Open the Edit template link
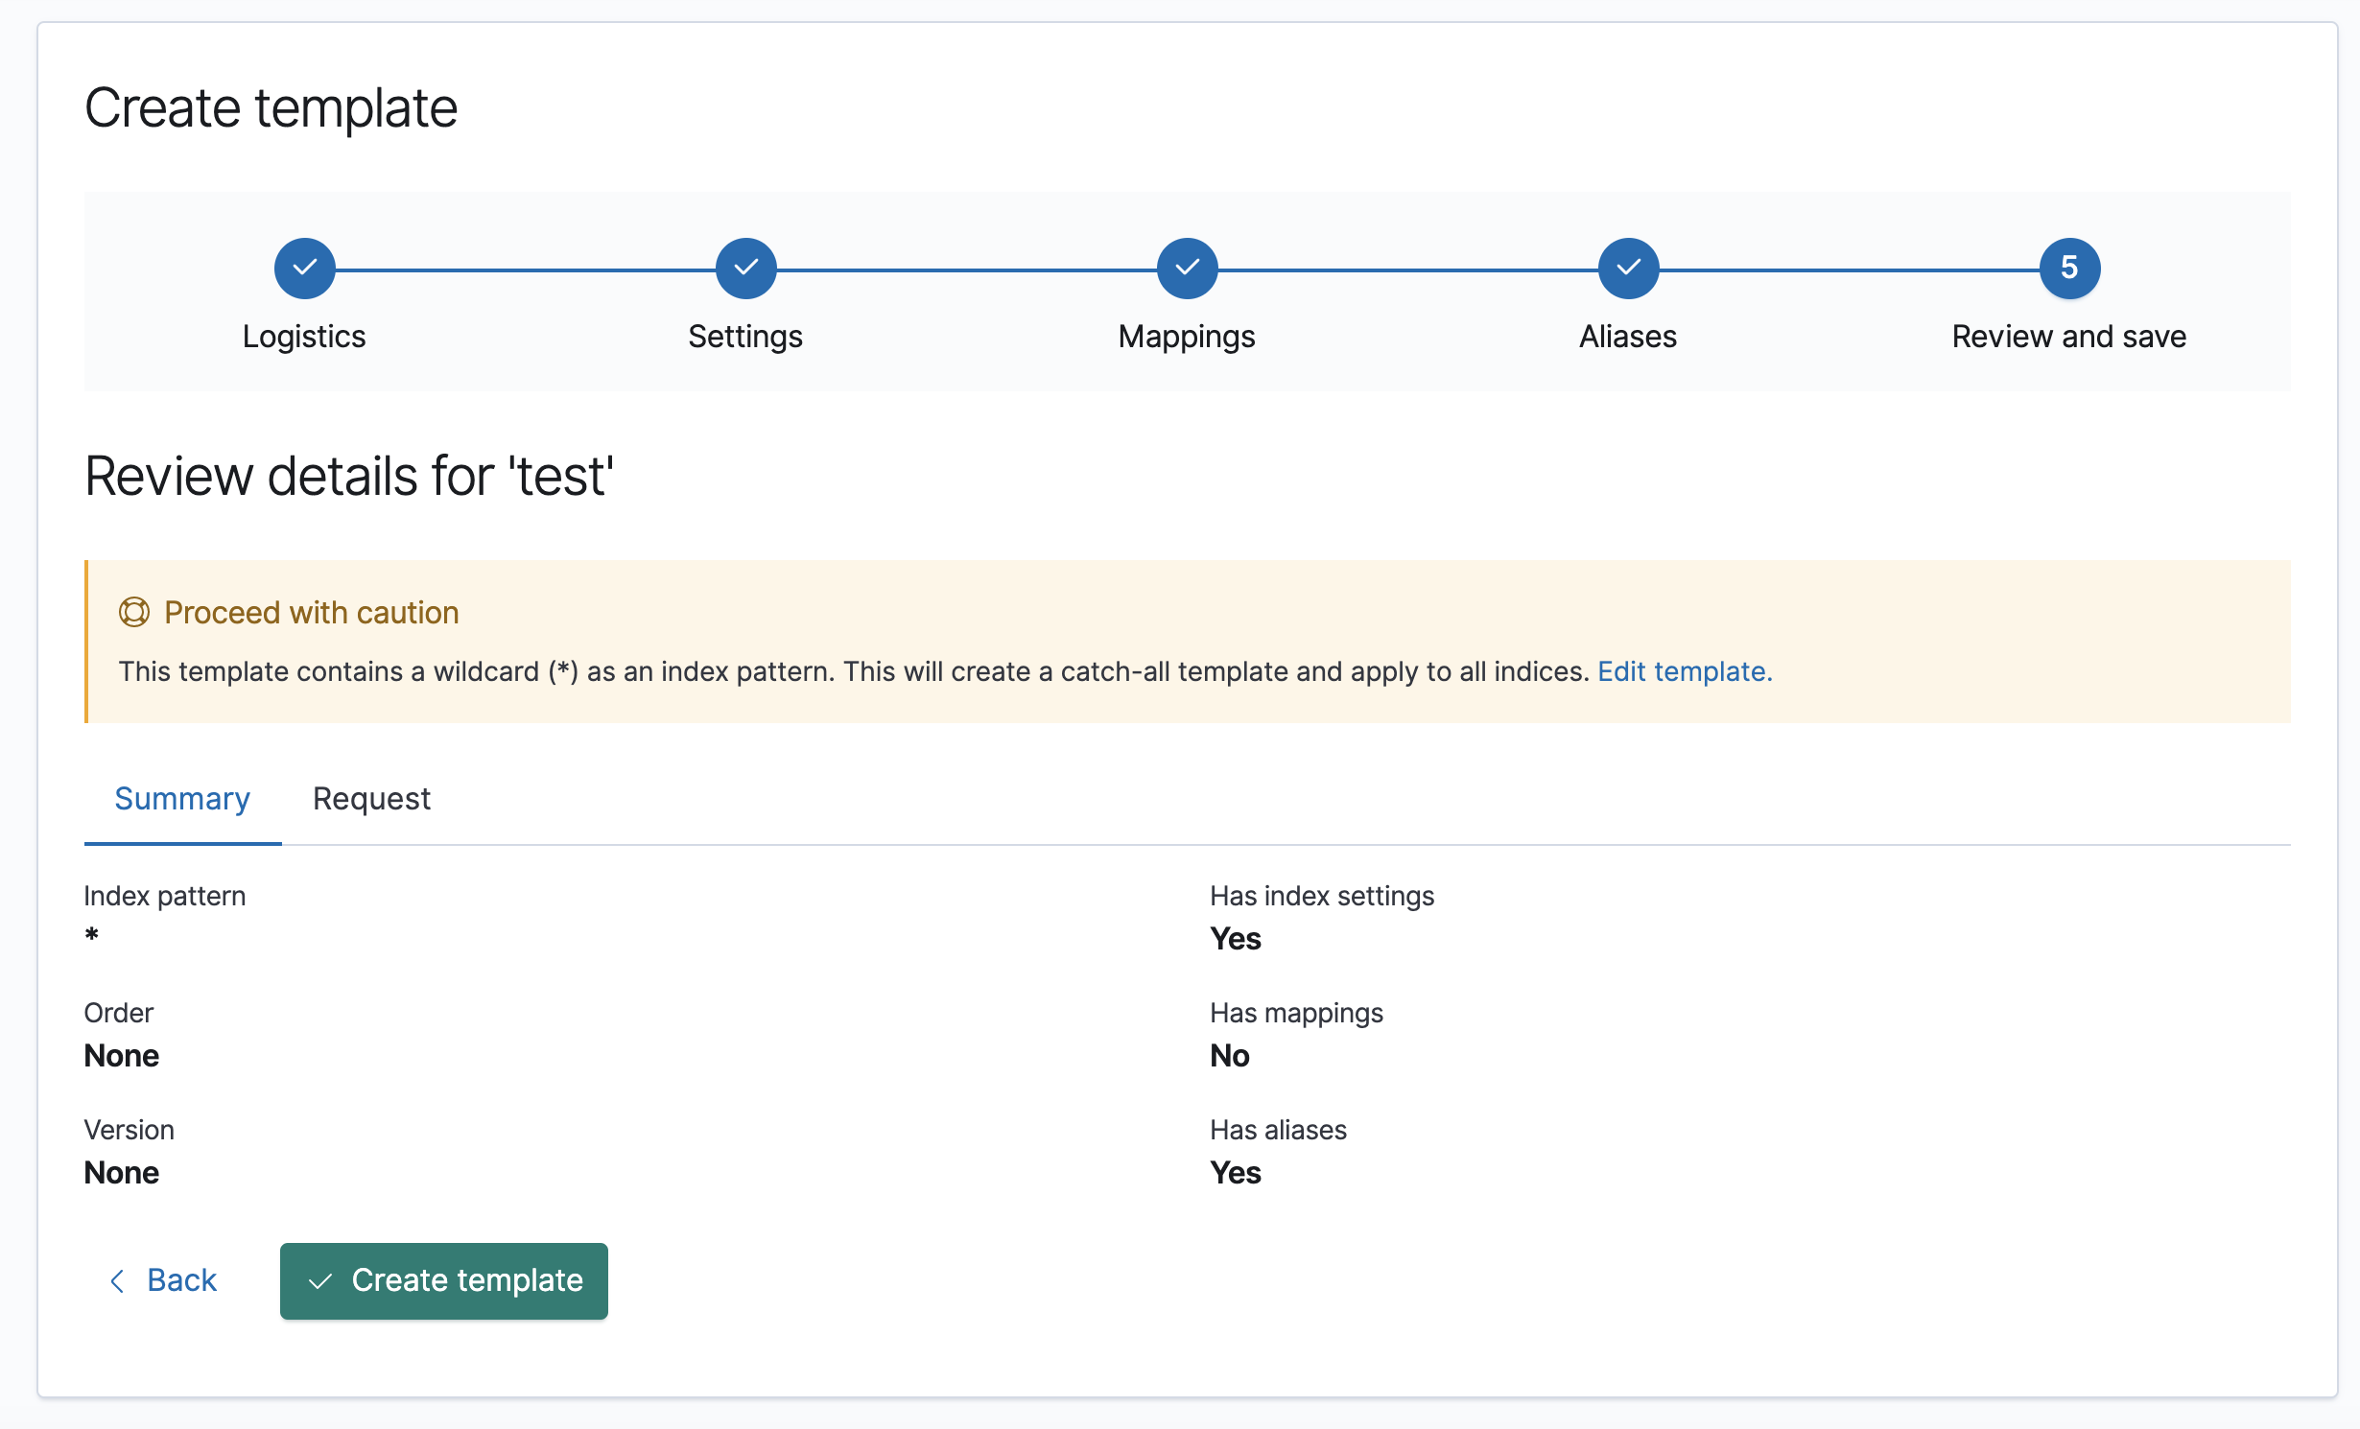The height and width of the screenshot is (1429, 2360). (1684, 671)
